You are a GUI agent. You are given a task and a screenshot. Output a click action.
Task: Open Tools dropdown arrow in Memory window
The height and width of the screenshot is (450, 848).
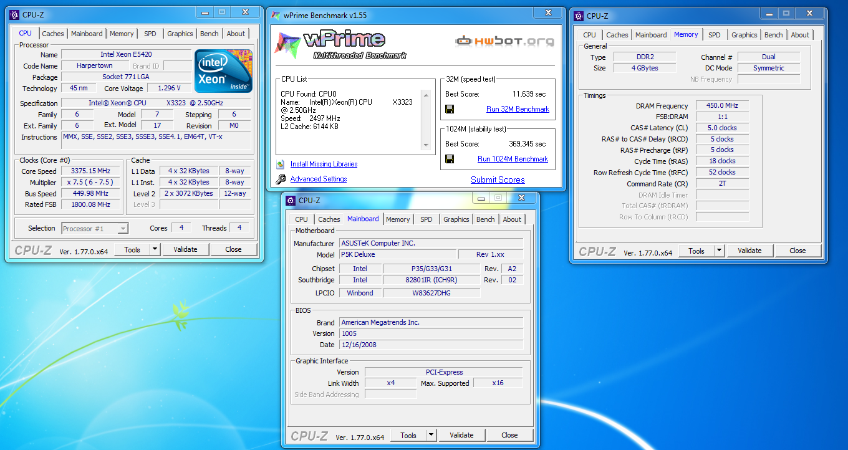coord(720,251)
